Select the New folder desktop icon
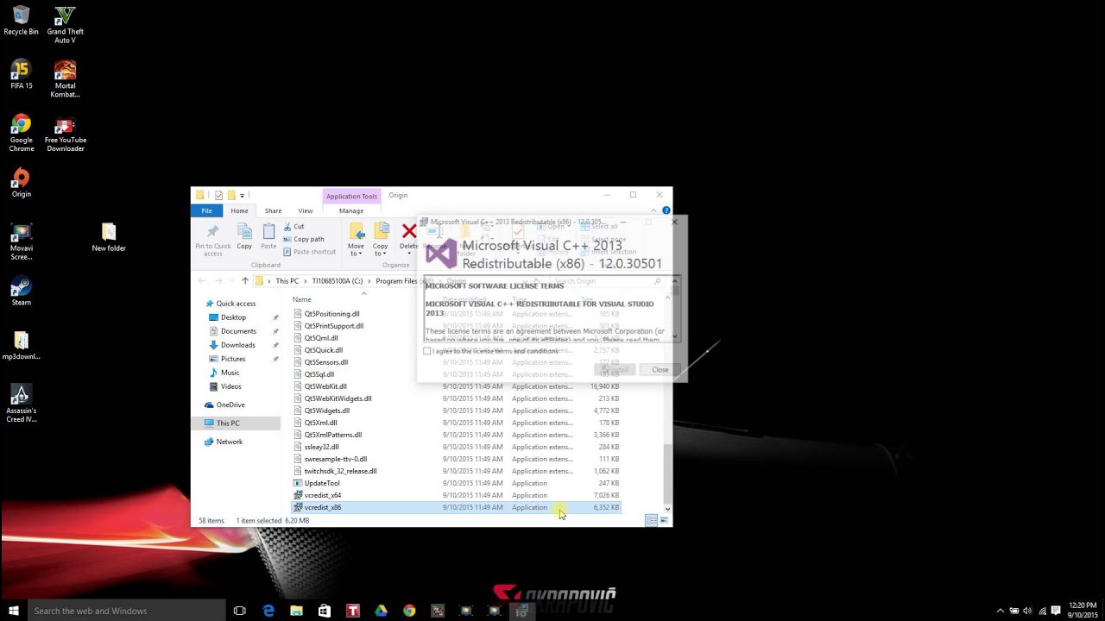This screenshot has height=621, width=1105. [109, 237]
